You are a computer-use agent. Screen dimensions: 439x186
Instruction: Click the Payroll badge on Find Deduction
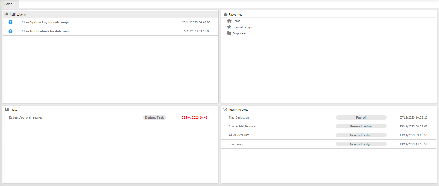pos(361,117)
